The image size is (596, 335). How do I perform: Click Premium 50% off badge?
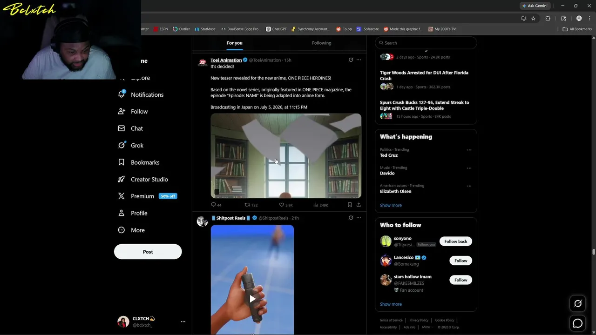click(168, 196)
